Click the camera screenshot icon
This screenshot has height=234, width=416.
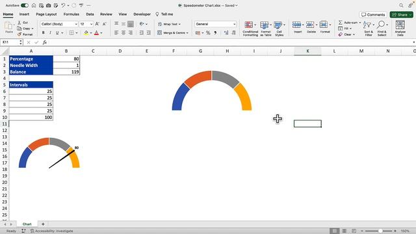(x=48, y=5)
